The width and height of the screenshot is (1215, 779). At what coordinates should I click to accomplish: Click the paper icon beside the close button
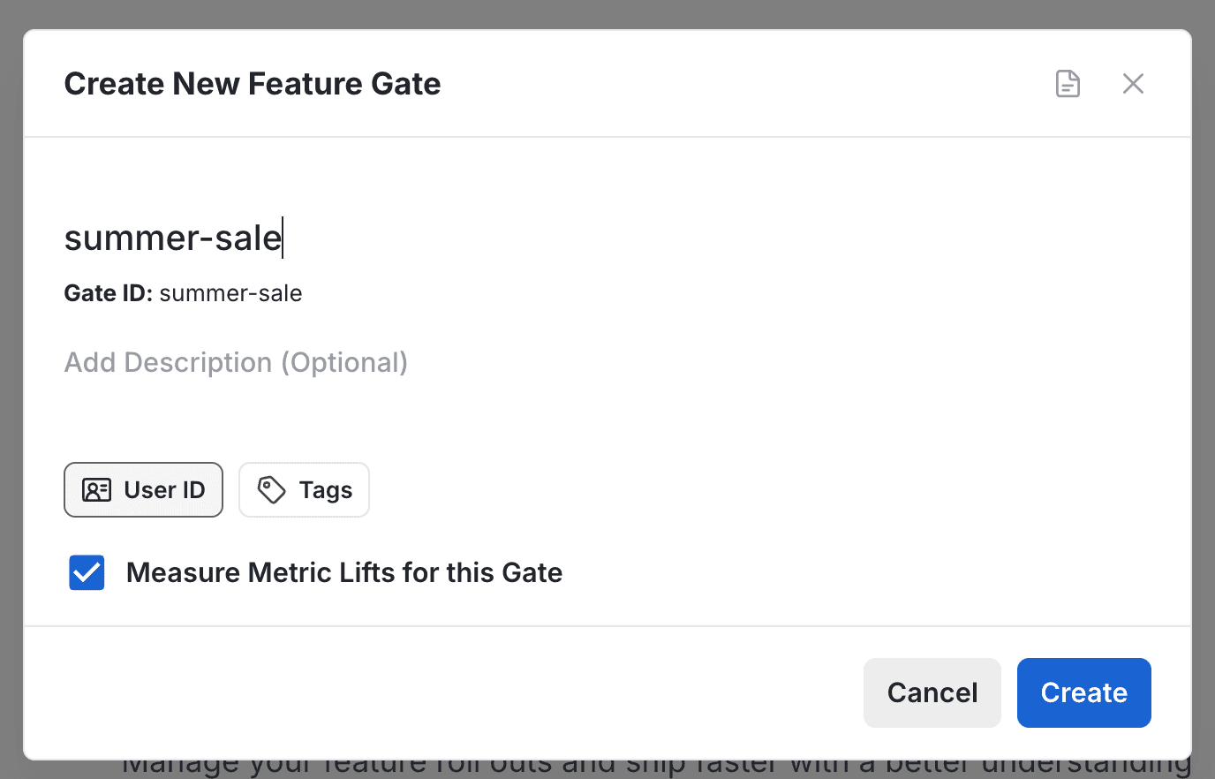[x=1068, y=83]
